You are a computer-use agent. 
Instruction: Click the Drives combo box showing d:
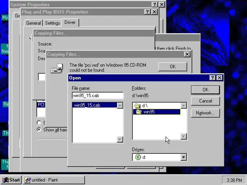160,157
